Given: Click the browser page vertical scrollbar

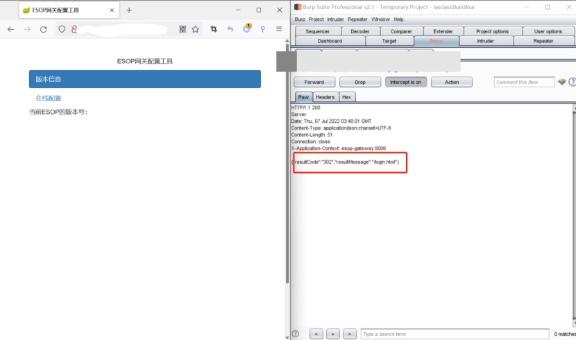Looking at the screenshot, I should pyautogui.click(x=287, y=163).
